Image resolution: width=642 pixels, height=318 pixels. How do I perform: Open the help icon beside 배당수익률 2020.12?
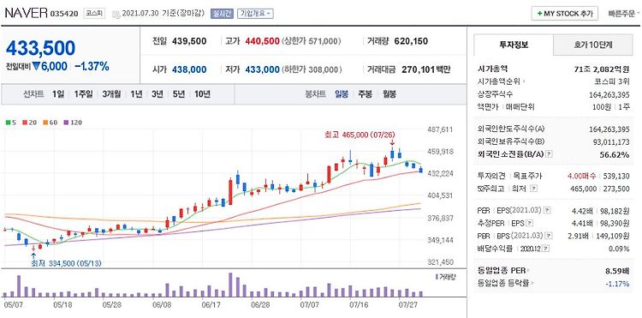(x=546, y=249)
